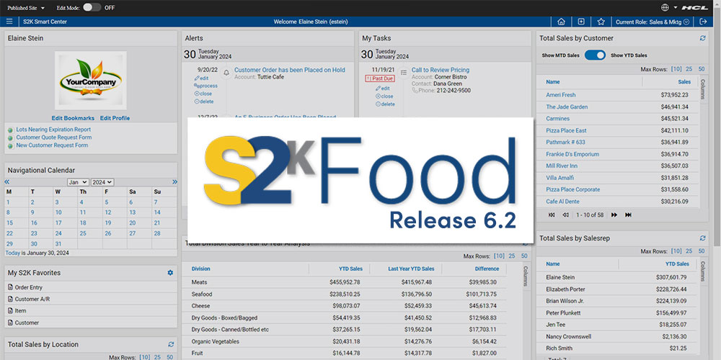The height and width of the screenshot is (360, 721).
Task: Open Lots Nearing Expiration Report link
Action: [x=53, y=130]
